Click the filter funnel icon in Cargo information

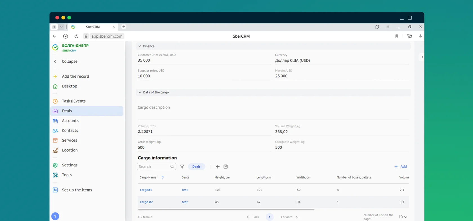[x=182, y=166]
